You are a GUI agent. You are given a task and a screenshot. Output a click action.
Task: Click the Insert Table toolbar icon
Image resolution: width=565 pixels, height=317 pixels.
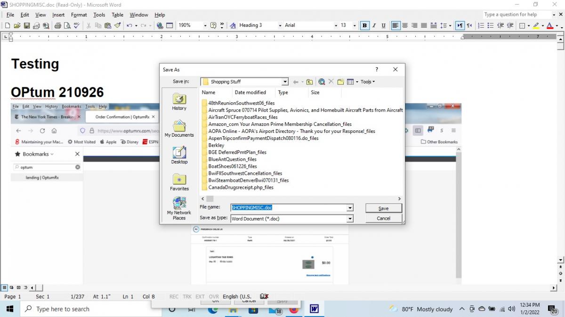coord(169,25)
